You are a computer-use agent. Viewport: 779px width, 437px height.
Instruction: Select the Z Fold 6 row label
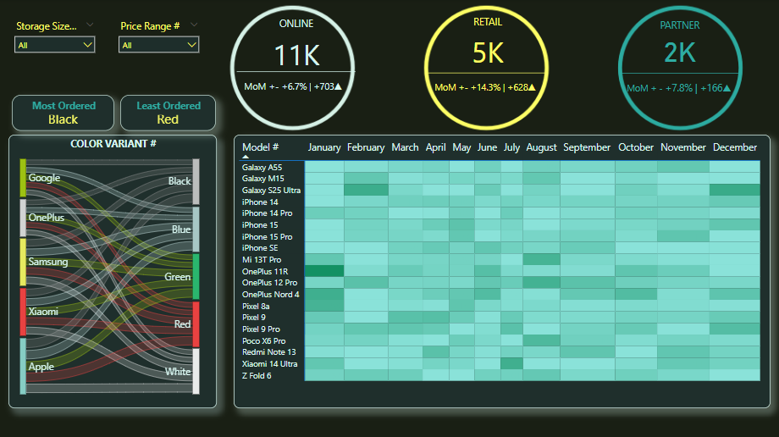point(257,376)
